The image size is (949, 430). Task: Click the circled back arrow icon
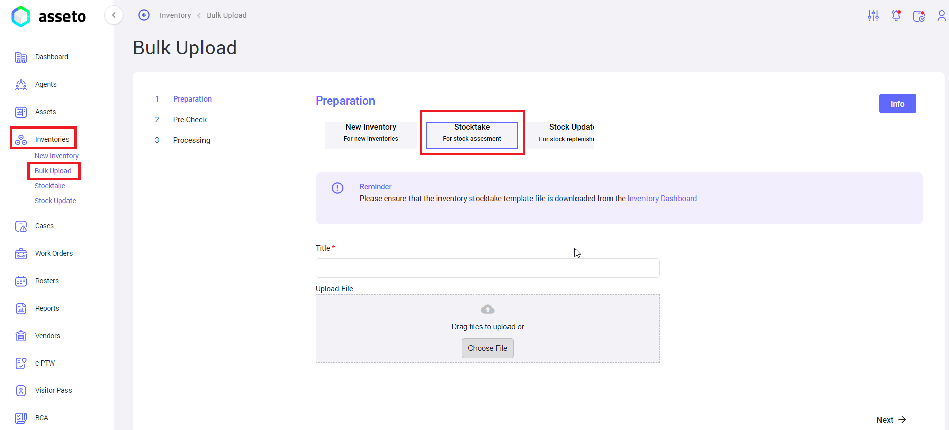pos(144,15)
